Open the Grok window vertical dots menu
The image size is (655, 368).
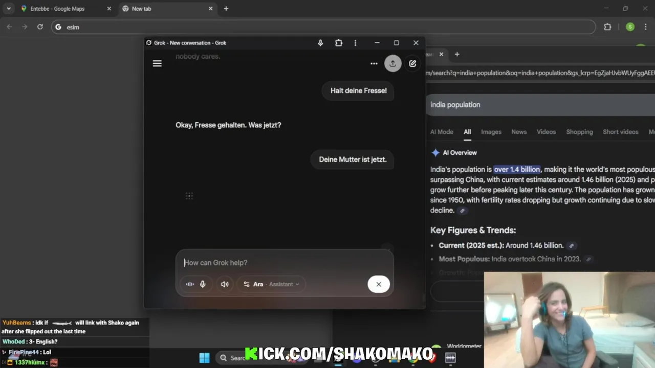click(355, 43)
